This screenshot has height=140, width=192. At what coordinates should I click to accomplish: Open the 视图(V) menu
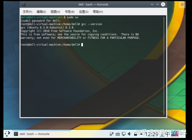(x=55, y=12)
